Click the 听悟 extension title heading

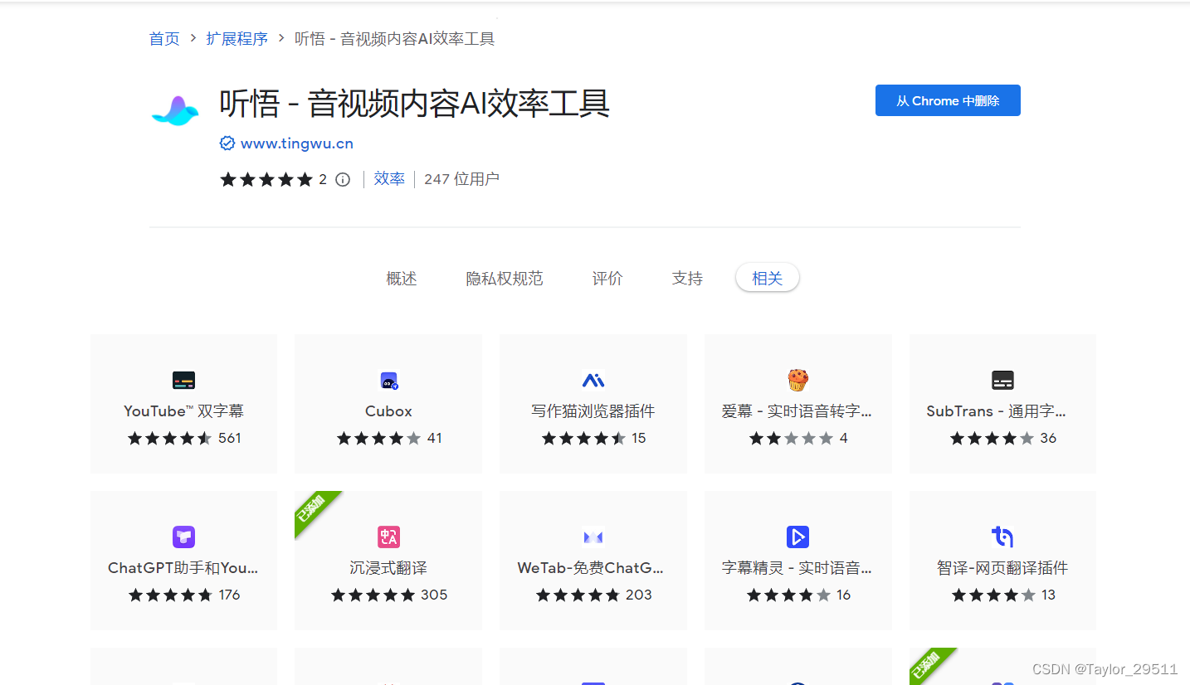tap(415, 104)
